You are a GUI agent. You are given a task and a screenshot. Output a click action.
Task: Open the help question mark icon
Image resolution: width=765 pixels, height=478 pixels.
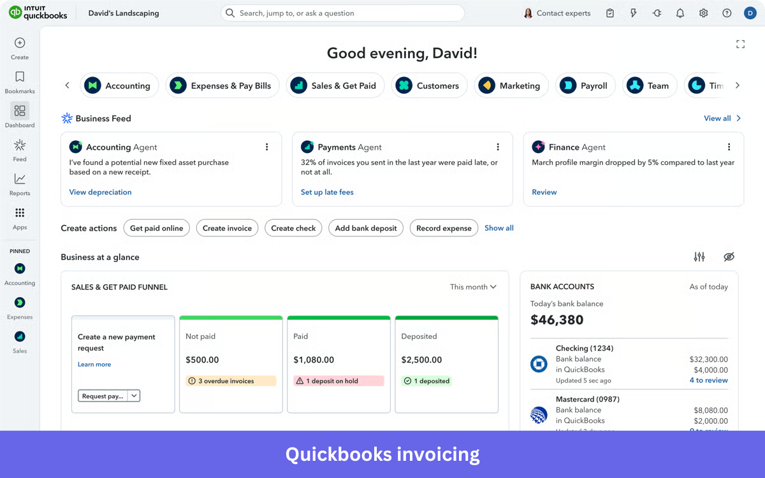pyautogui.click(x=727, y=13)
